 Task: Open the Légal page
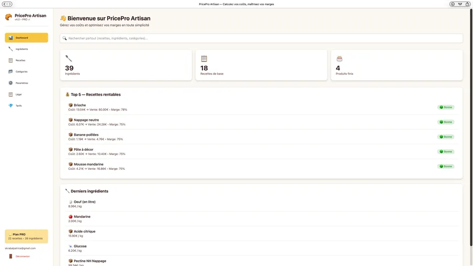click(x=26, y=95)
